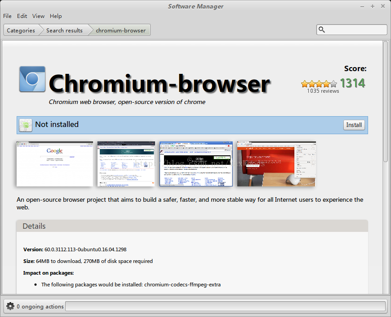
Task: Click the Version 60.0.3112.113 line
Action: pos(75,249)
